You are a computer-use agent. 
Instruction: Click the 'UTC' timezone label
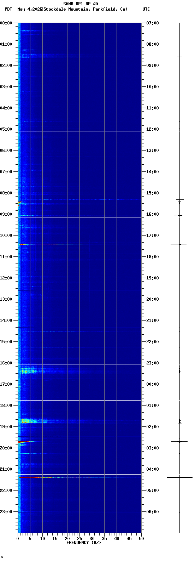146,9
